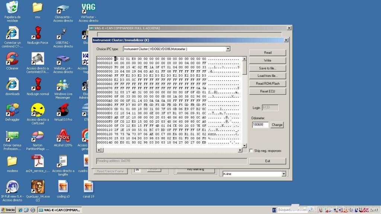The image size is (381, 214).
Task: Launch the media player quick launch icon
Action: pyautogui.click(x=33, y=210)
